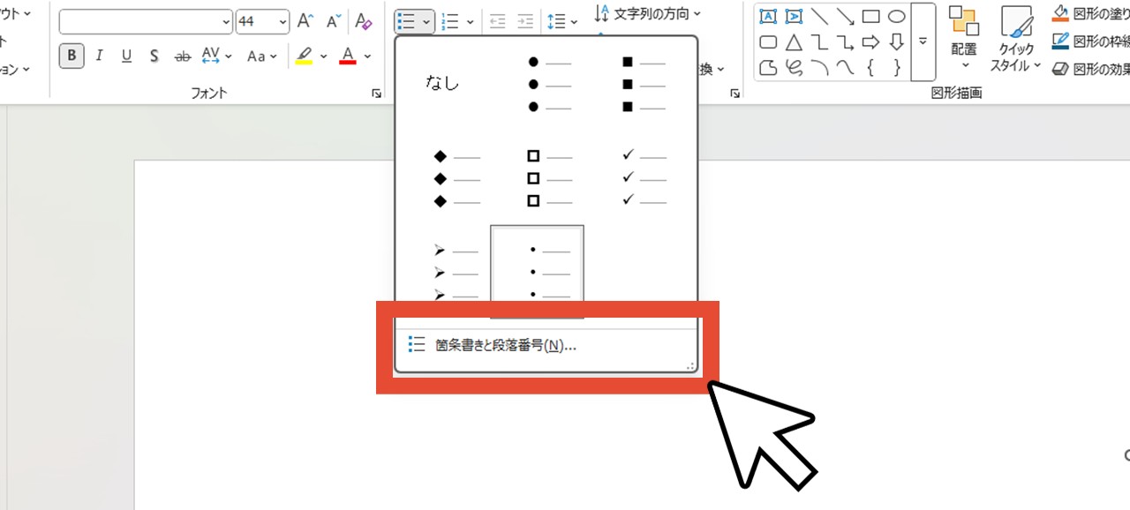This screenshot has width=1130, height=510.
Task: Select elbow connector shape
Action: pyautogui.click(x=819, y=41)
